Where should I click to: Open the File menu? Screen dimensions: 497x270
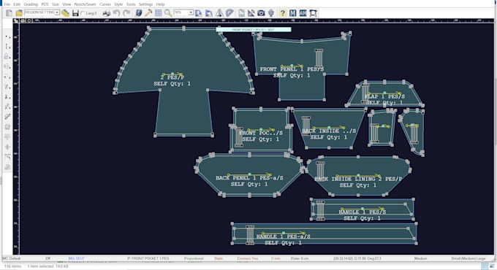pyautogui.click(x=7, y=4)
